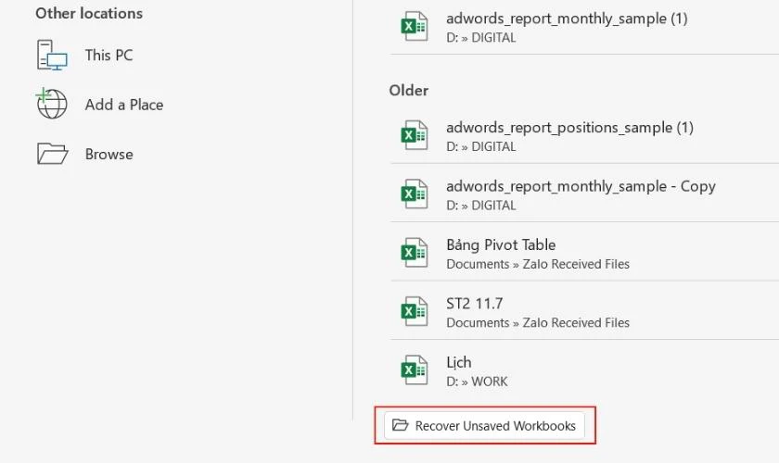This screenshot has width=779, height=463.
Task: Click Excel icon beside adwords_report_monthly_sample - Copy
Action: pos(415,194)
